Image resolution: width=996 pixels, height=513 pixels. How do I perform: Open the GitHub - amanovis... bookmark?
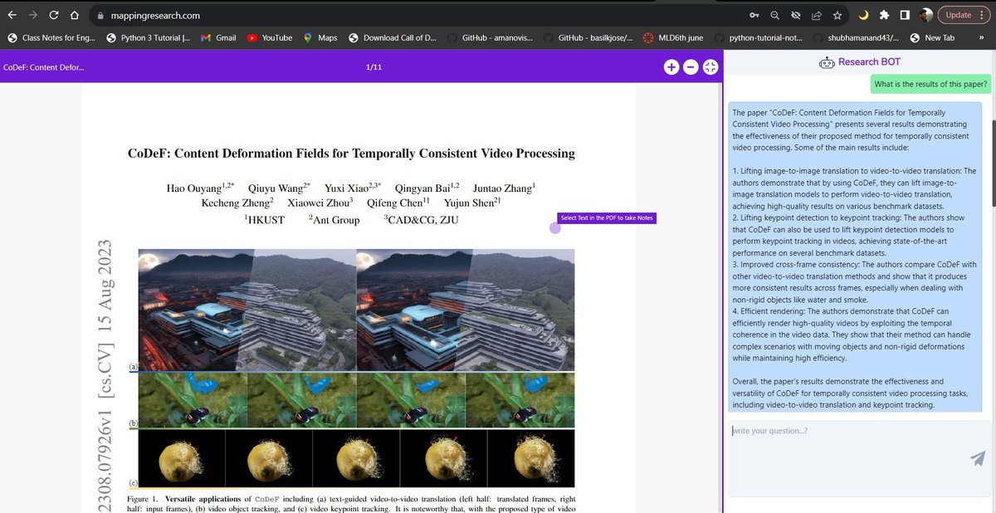(x=492, y=37)
